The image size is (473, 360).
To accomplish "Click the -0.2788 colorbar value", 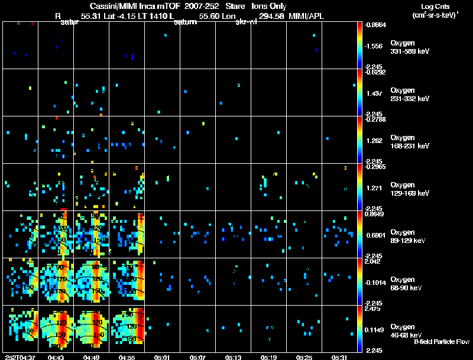I will pyautogui.click(x=375, y=119).
